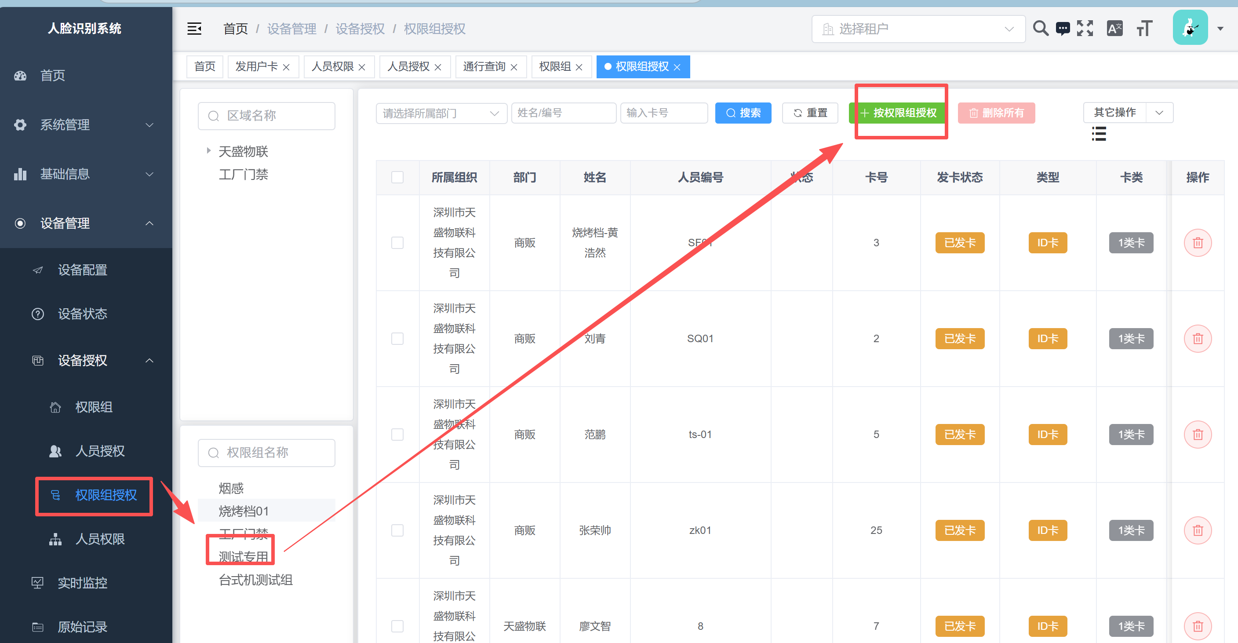This screenshot has width=1238, height=643.
Task: Delete the 刘青 row with trash icon
Action: (1198, 339)
